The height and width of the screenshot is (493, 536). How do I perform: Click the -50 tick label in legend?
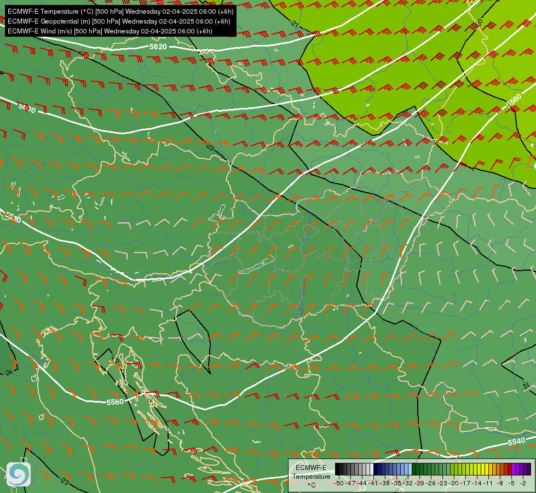tap(339, 483)
